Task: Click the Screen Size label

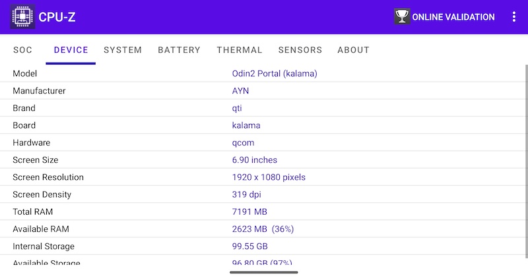Action: [36, 160]
